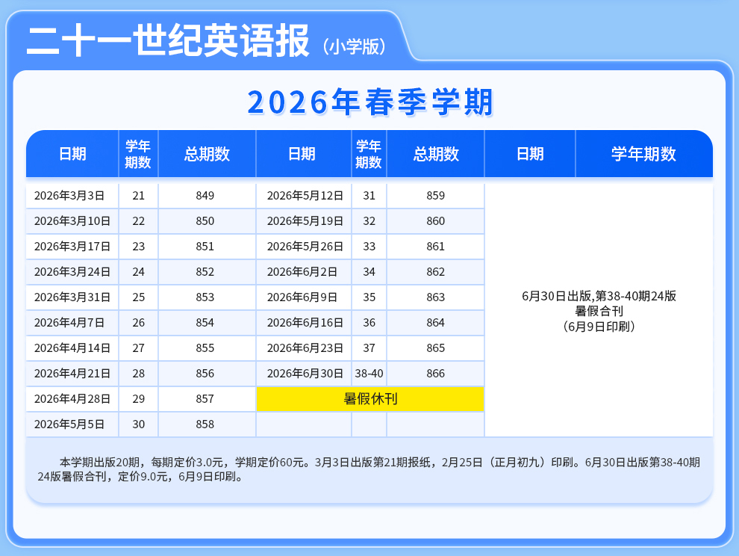Viewport: 739px width, 556px height.
Task: Click the rightmost wide "学年期数" header
Action: pos(643,154)
